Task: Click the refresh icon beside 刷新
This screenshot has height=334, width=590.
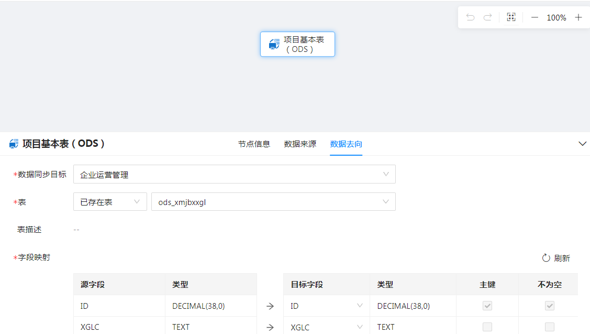Action: coord(546,258)
